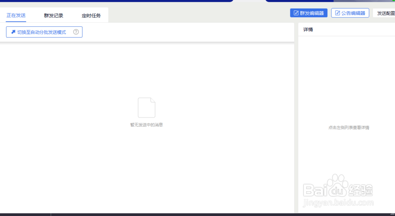395x216 pixels.
Task: Open the 群发记录 tab
Action: pos(53,16)
